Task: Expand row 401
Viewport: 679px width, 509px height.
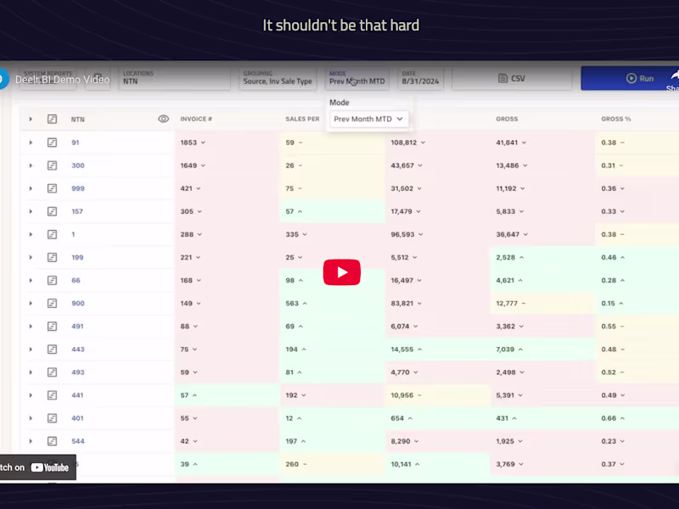Action: click(x=31, y=417)
